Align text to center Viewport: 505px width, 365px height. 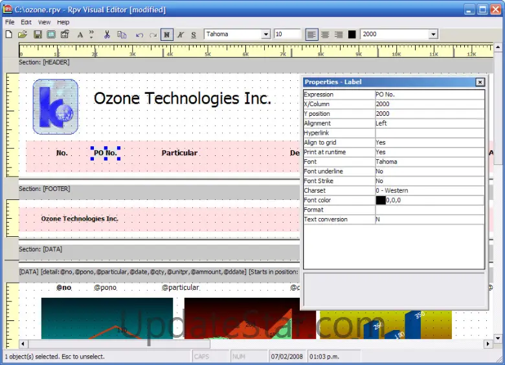point(325,34)
